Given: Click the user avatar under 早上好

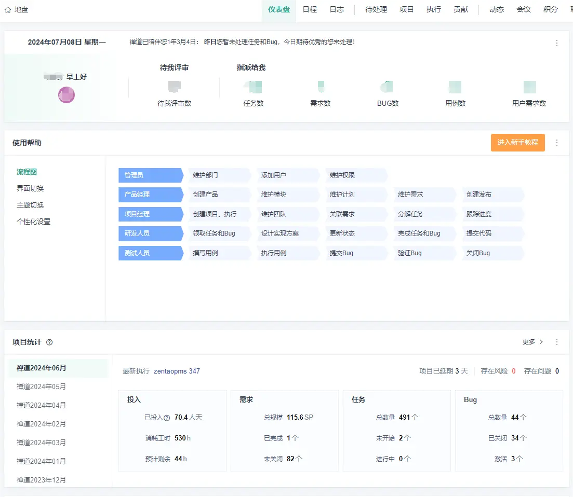Looking at the screenshot, I should pyautogui.click(x=66, y=95).
